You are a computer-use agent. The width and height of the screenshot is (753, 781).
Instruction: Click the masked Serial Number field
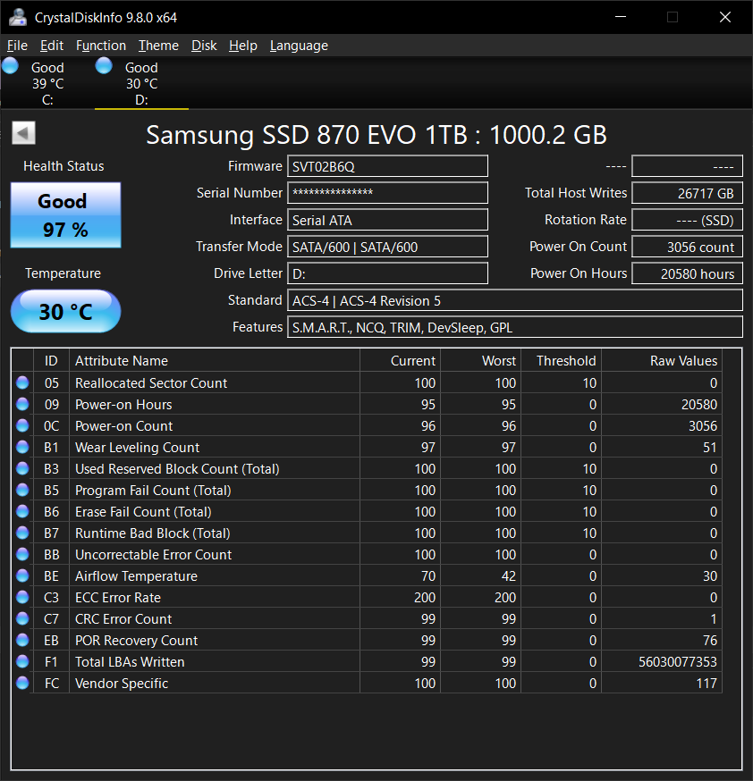(388, 193)
